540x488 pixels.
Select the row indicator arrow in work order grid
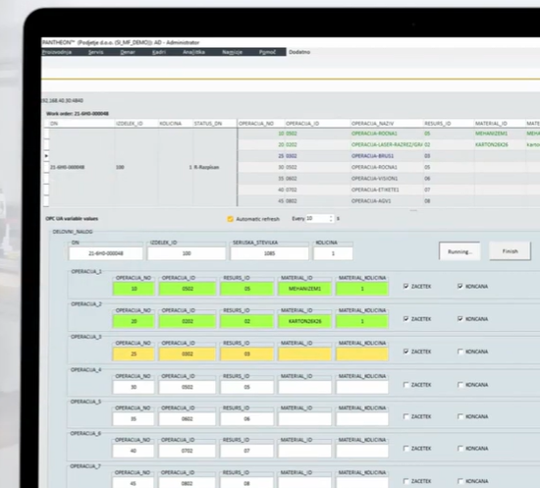(46, 156)
